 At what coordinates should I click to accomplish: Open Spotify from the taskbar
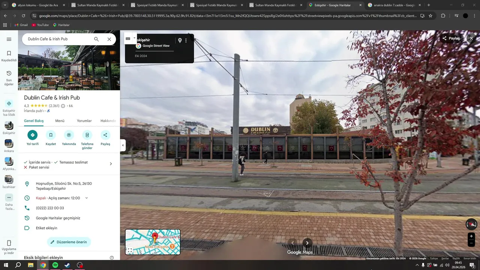(55, 265)
